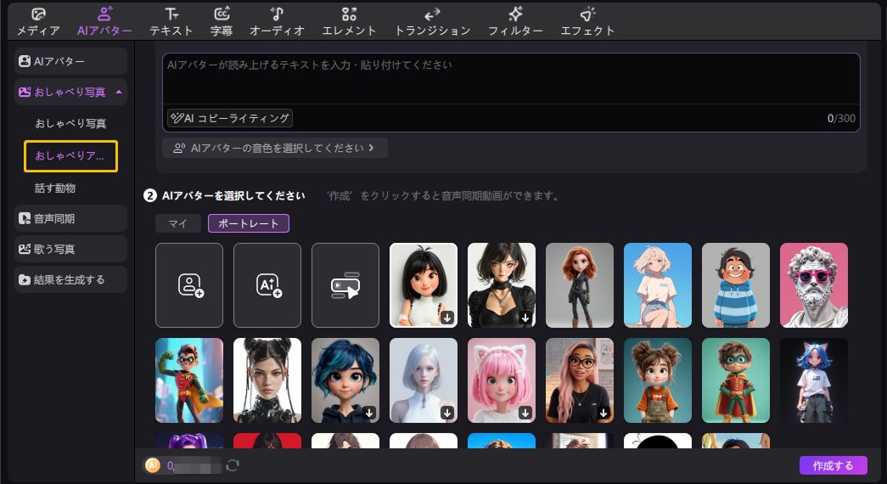Open the メディア tab
This screenshot has width=887, height=484.
[x=38, y=22]
